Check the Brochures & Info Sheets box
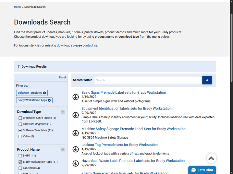 [x=20, y=118]
